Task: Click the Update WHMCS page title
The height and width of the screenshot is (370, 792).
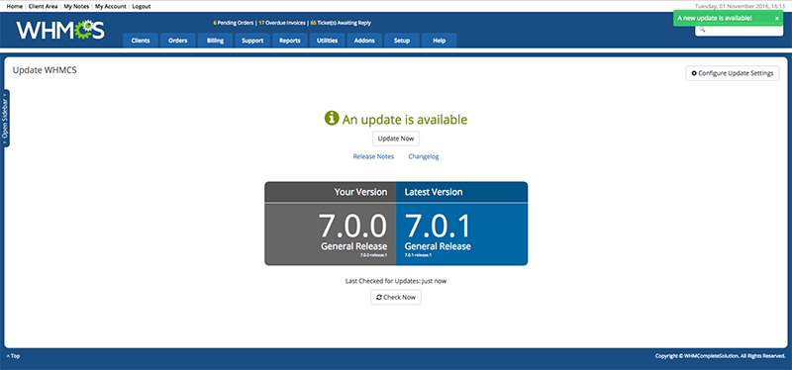Action: [x=45, y=70]
